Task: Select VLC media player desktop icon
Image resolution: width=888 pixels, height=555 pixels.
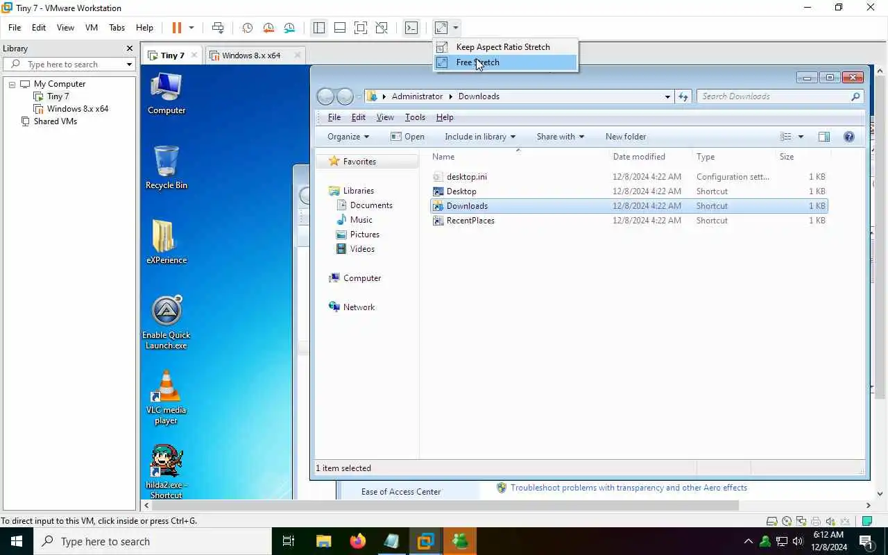Action: click(x=166, y=398)
